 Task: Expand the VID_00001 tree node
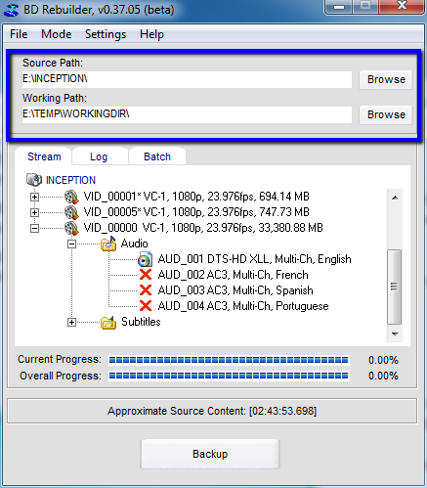(34, 197)
